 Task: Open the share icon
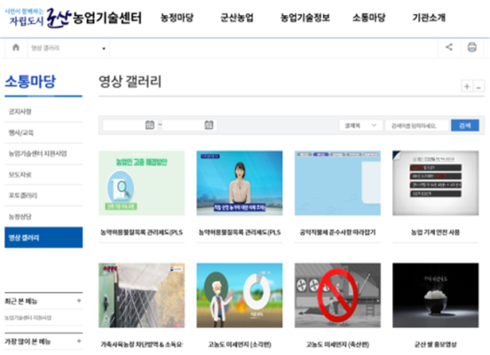pyautogui.click(x=449, y=47)
